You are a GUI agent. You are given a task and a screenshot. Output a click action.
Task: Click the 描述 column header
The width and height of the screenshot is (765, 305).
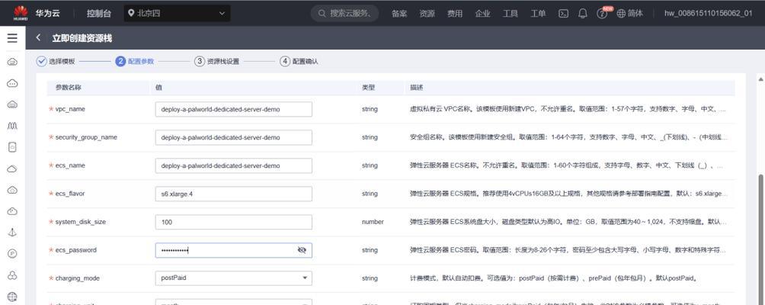(x=416, y=88)
